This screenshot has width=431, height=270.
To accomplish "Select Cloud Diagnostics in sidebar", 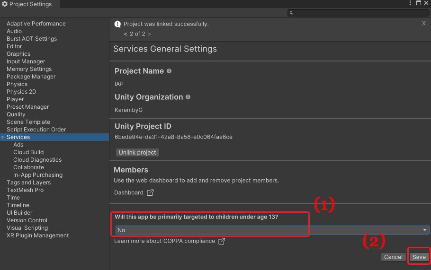I will coord(37,160).
